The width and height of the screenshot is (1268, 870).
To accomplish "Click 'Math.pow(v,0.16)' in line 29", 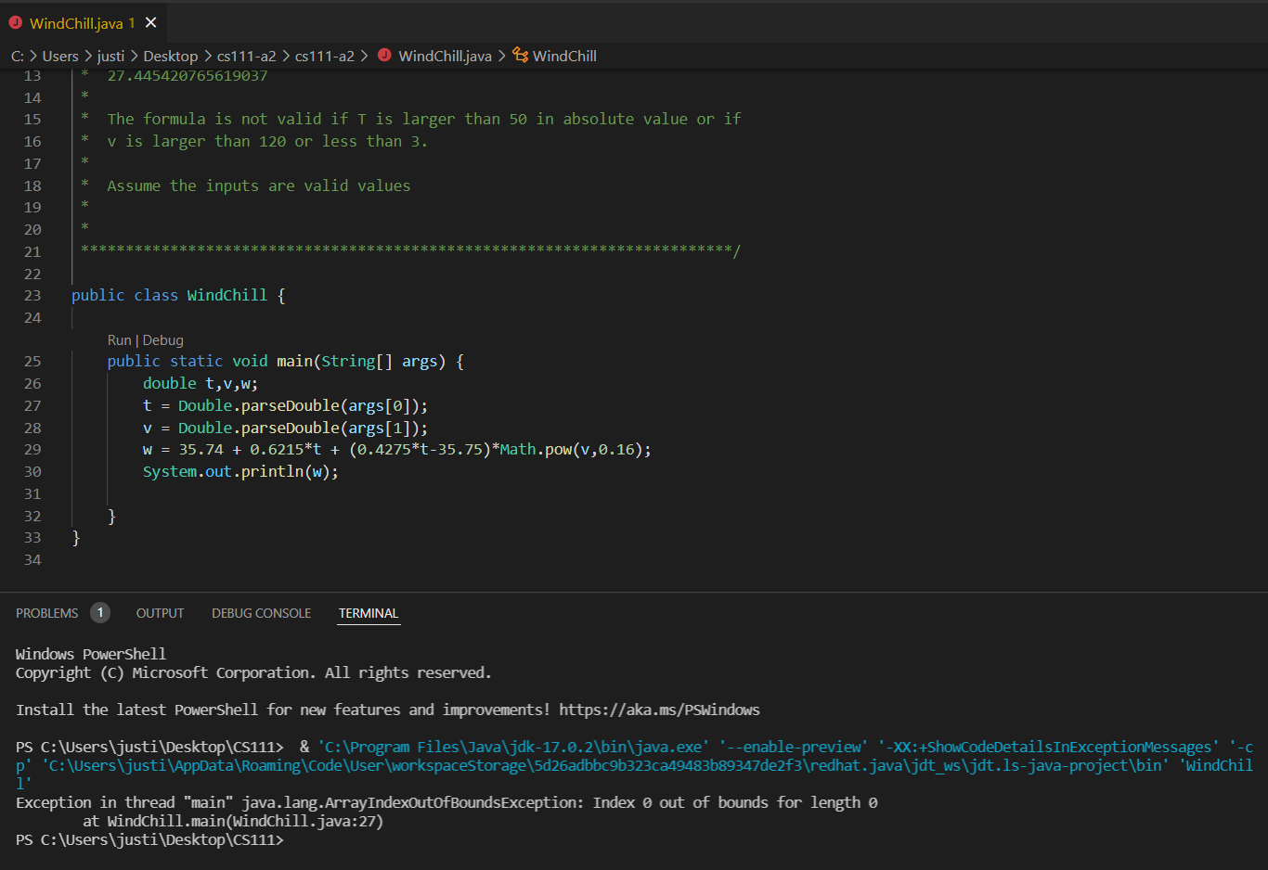I will (x=571, y=449).
